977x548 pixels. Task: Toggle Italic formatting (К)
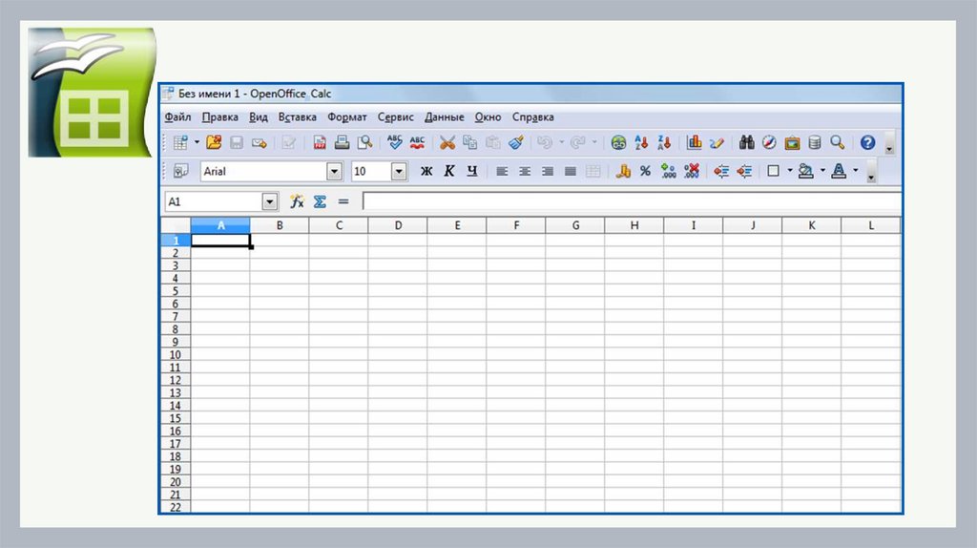tap(449, 171)
